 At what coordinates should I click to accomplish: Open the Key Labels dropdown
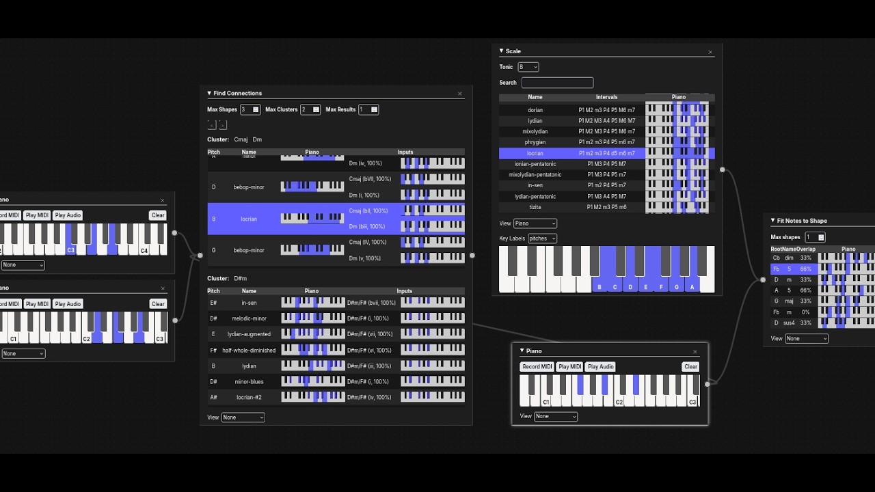click(543, 238)
